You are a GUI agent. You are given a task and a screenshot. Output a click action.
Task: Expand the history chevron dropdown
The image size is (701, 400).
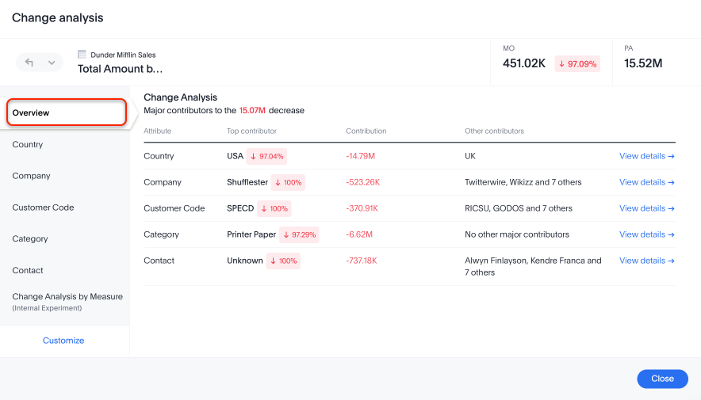click(x=52, y=63)
